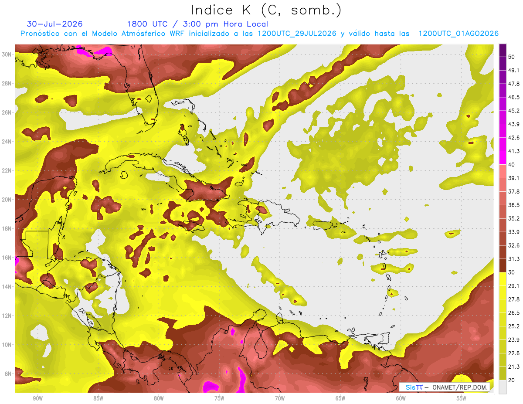Screen dimensions: 523x404
Task: Click the '31.3' color scale value
Action: [514, 259]
